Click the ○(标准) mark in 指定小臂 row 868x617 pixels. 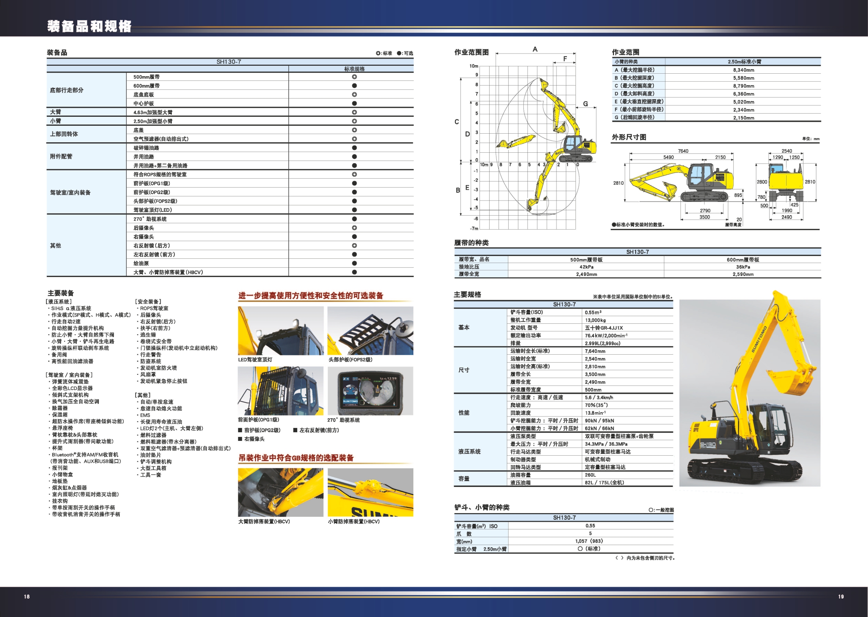tap(589, 549)
